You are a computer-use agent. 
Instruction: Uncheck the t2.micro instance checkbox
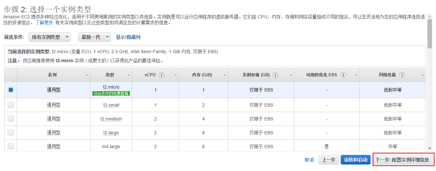click(11, 90)
